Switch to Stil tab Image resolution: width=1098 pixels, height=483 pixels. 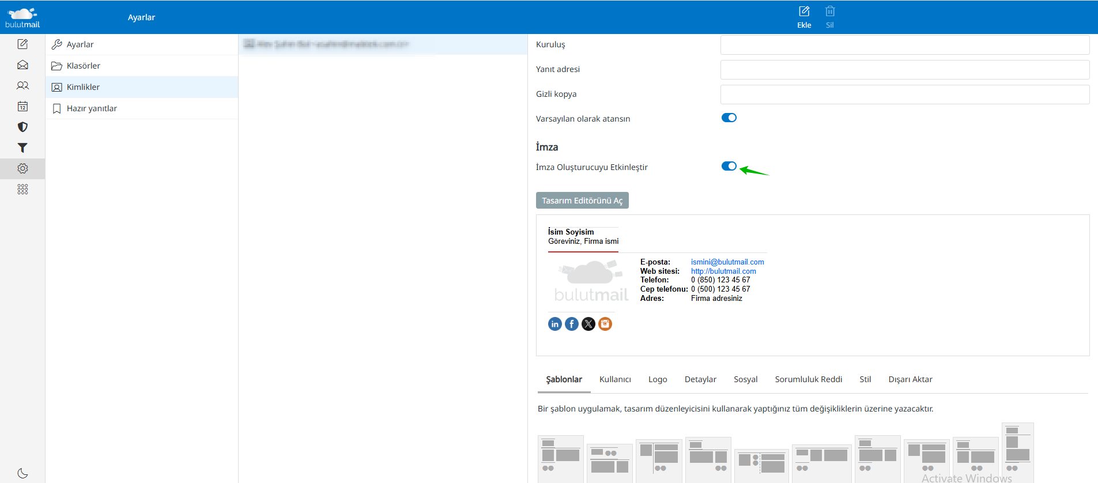(865, 379)
